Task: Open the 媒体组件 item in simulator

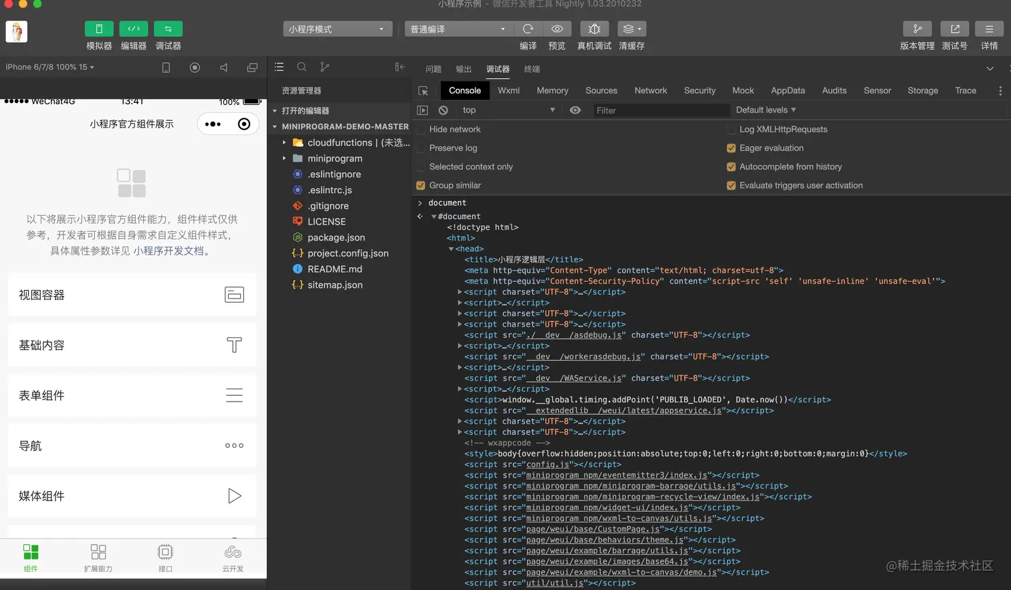Action: pos(132,496)
